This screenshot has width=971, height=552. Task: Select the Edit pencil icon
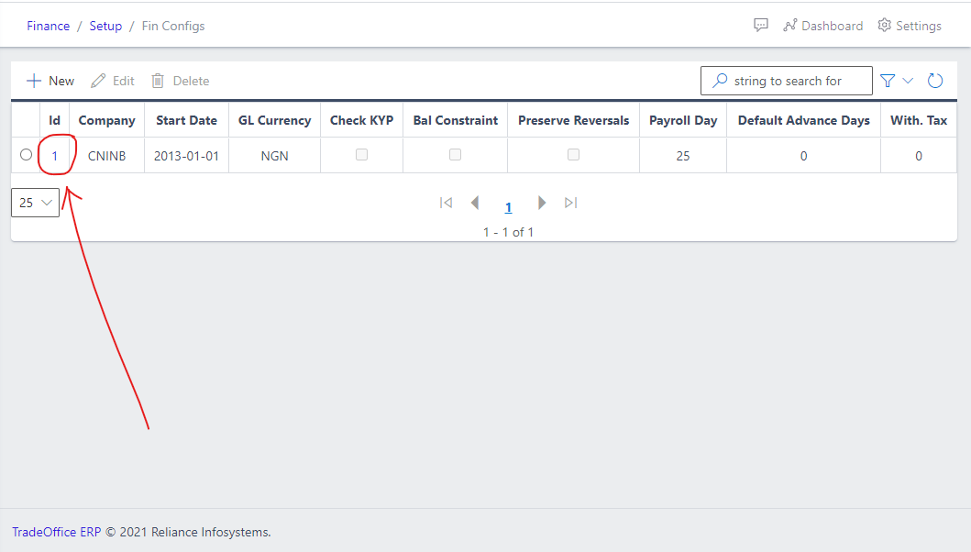tap(99, 80)
